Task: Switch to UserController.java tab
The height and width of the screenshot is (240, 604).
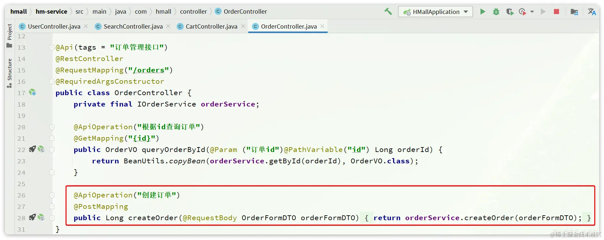Action: coord(54,26)
